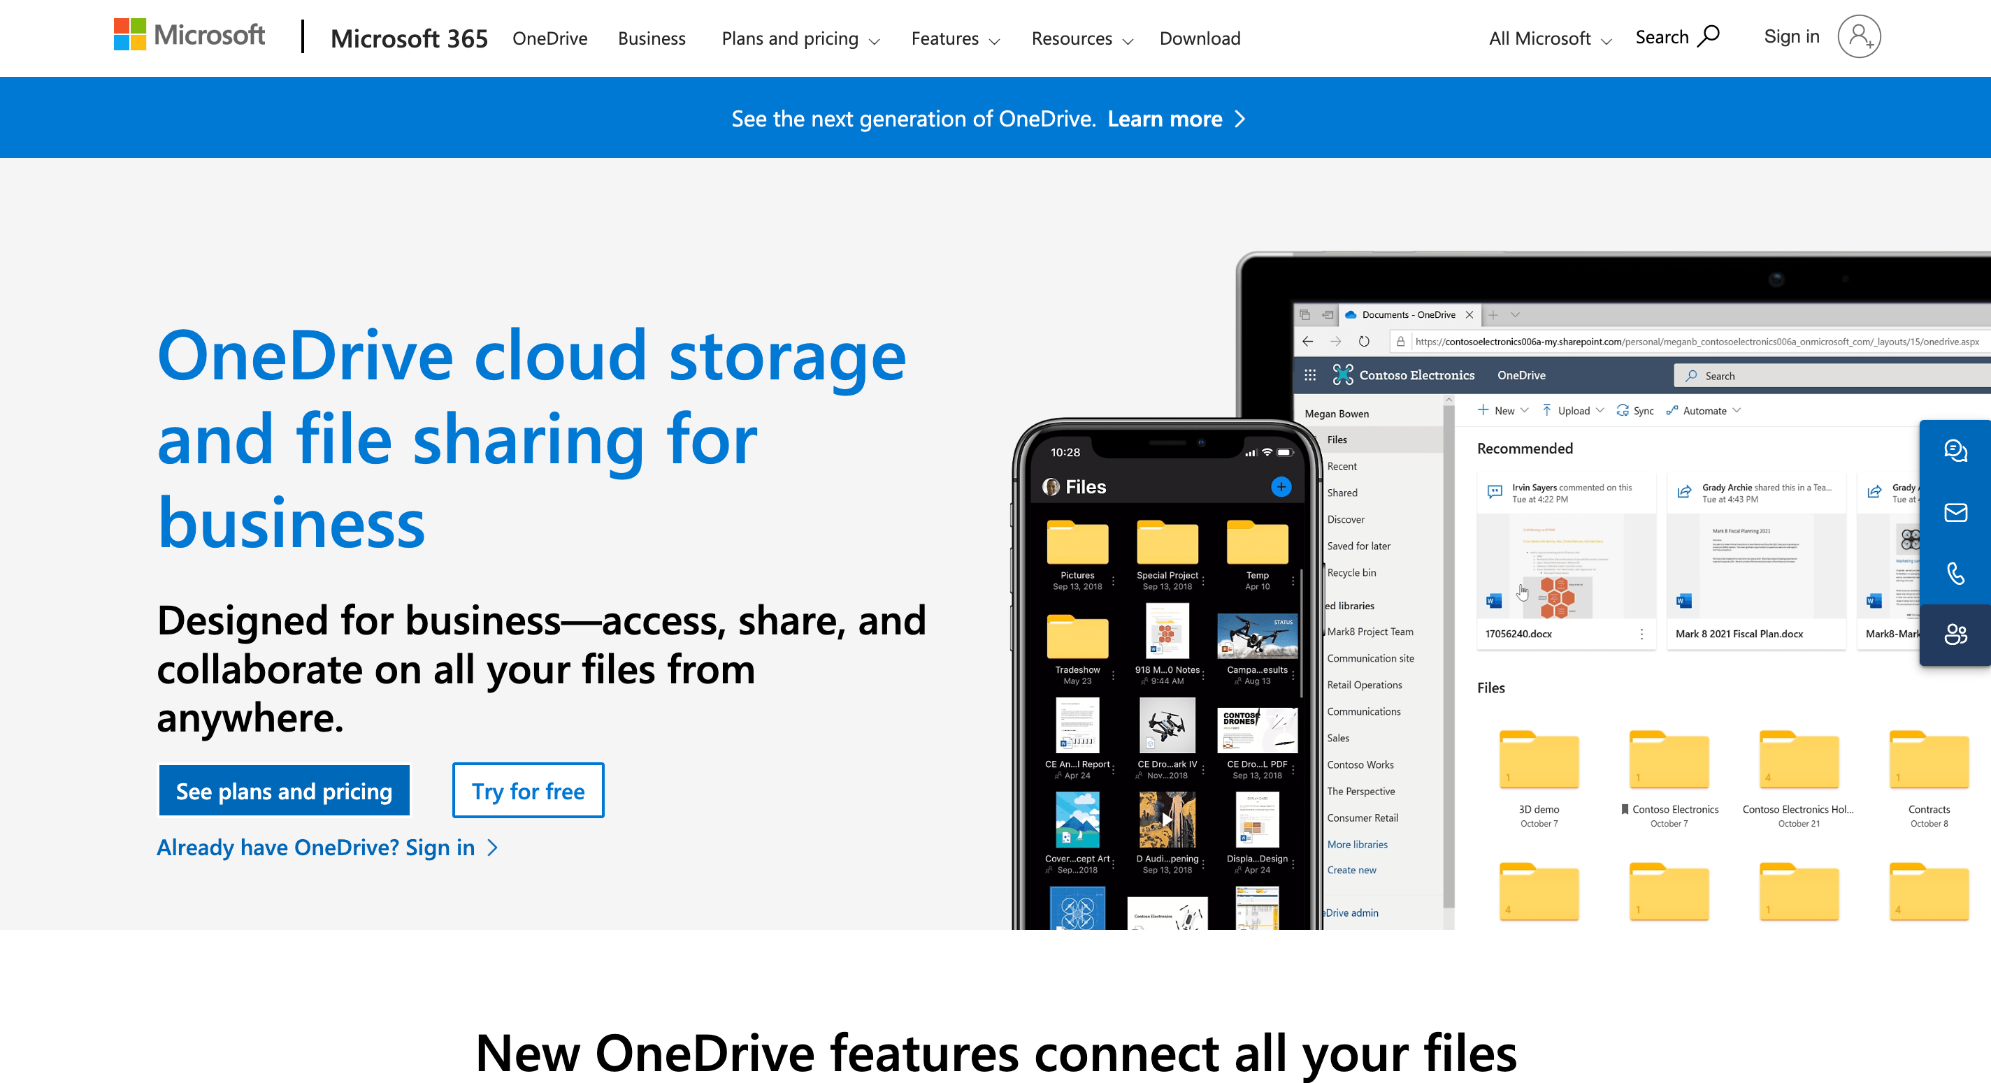Open the Download page link
1991x1083 pixels.
tap(1200, 38)
